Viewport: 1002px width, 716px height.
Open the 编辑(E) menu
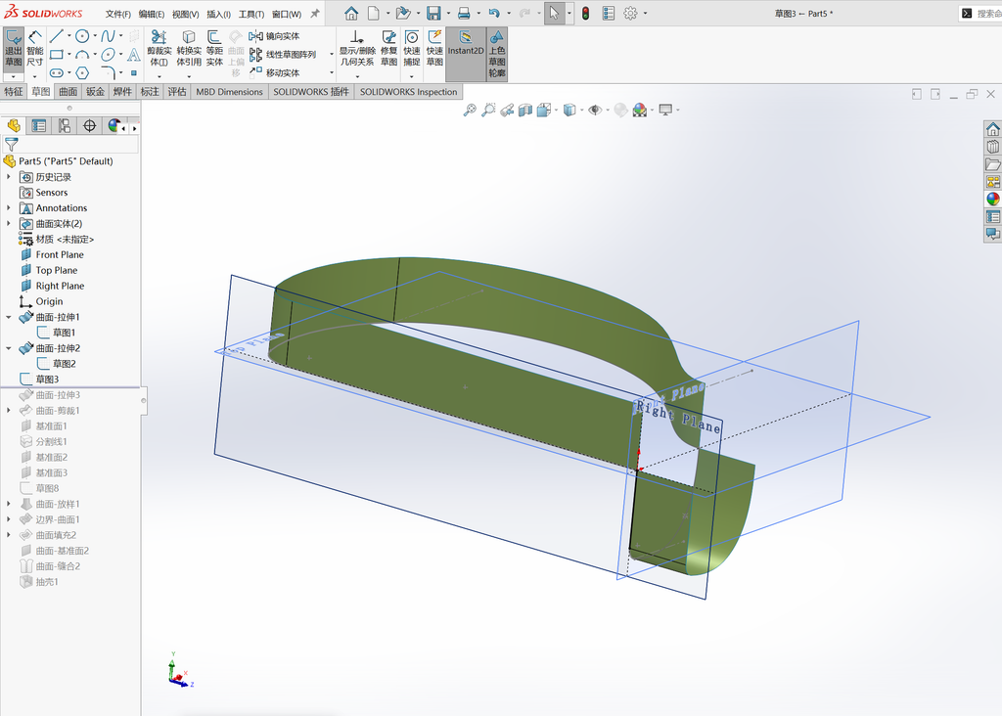[x=152, y=14]
